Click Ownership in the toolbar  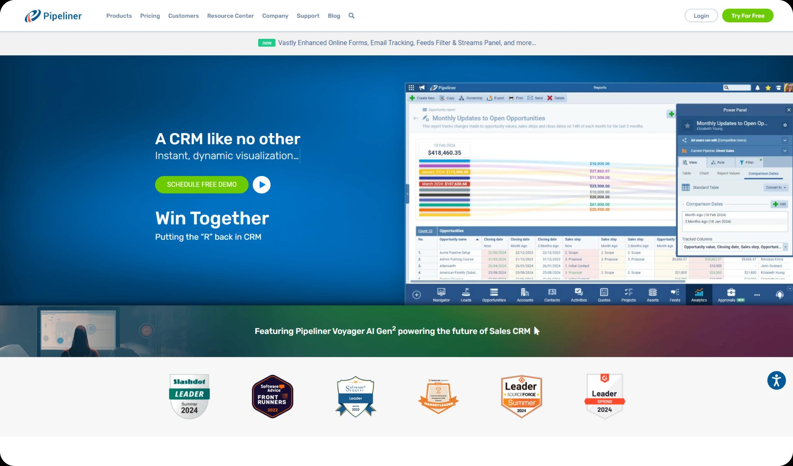pyautogui.click(x=471, y=98)
